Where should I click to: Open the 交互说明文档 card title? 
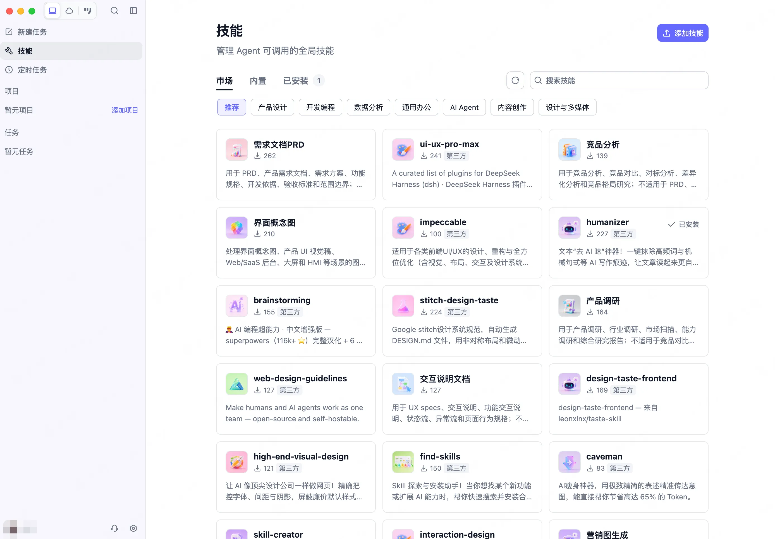[x=444, y=379]
